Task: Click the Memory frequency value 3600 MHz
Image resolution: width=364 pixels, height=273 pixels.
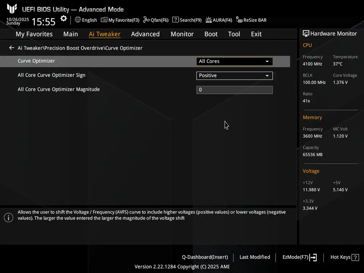Action: click(312, 136)
